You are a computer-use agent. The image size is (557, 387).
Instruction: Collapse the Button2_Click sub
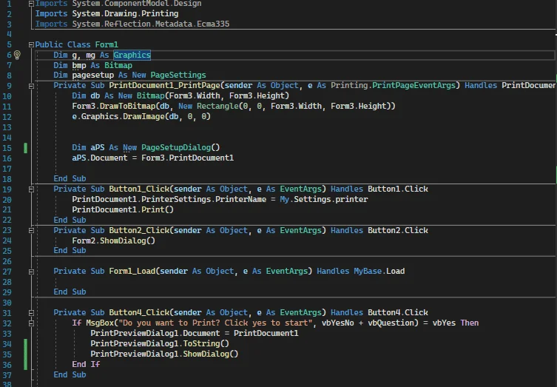(31, 231)
